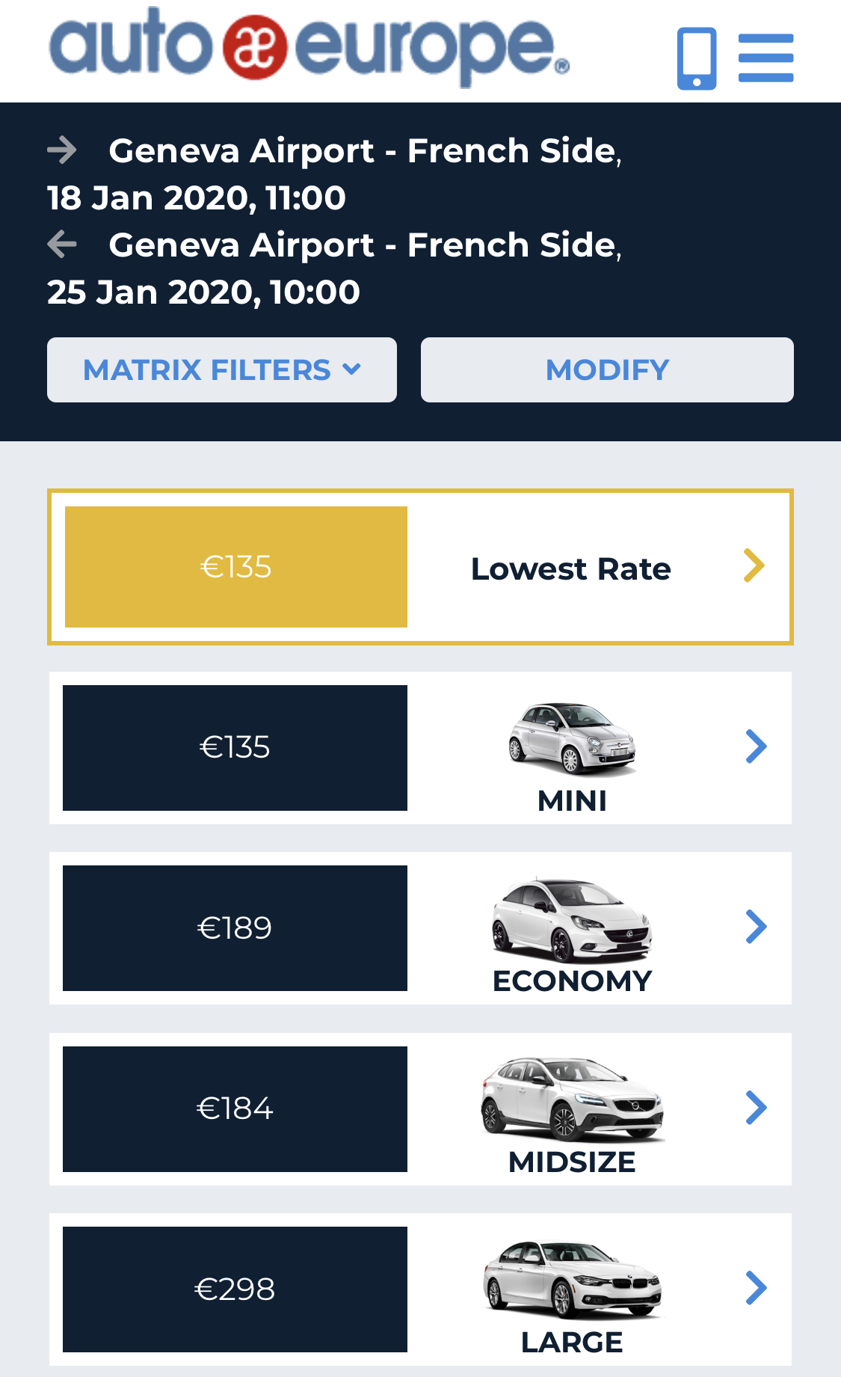Open Lowest Rate with yellow chevron
The height and width of the screenshot is (1377, 841).
point(754,565)
